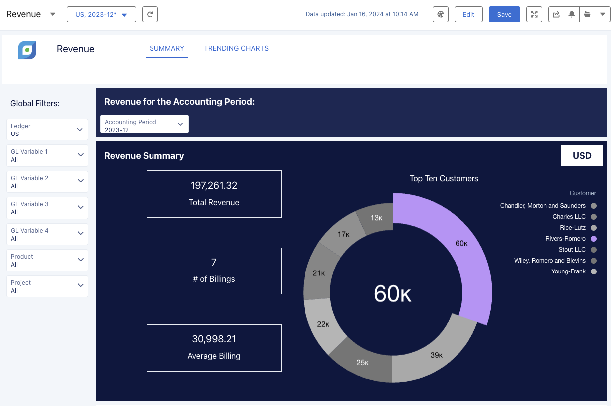Click Wiley, Romero and Blevins legend dot
Screen dimensions: 611x406
(593, 261)
